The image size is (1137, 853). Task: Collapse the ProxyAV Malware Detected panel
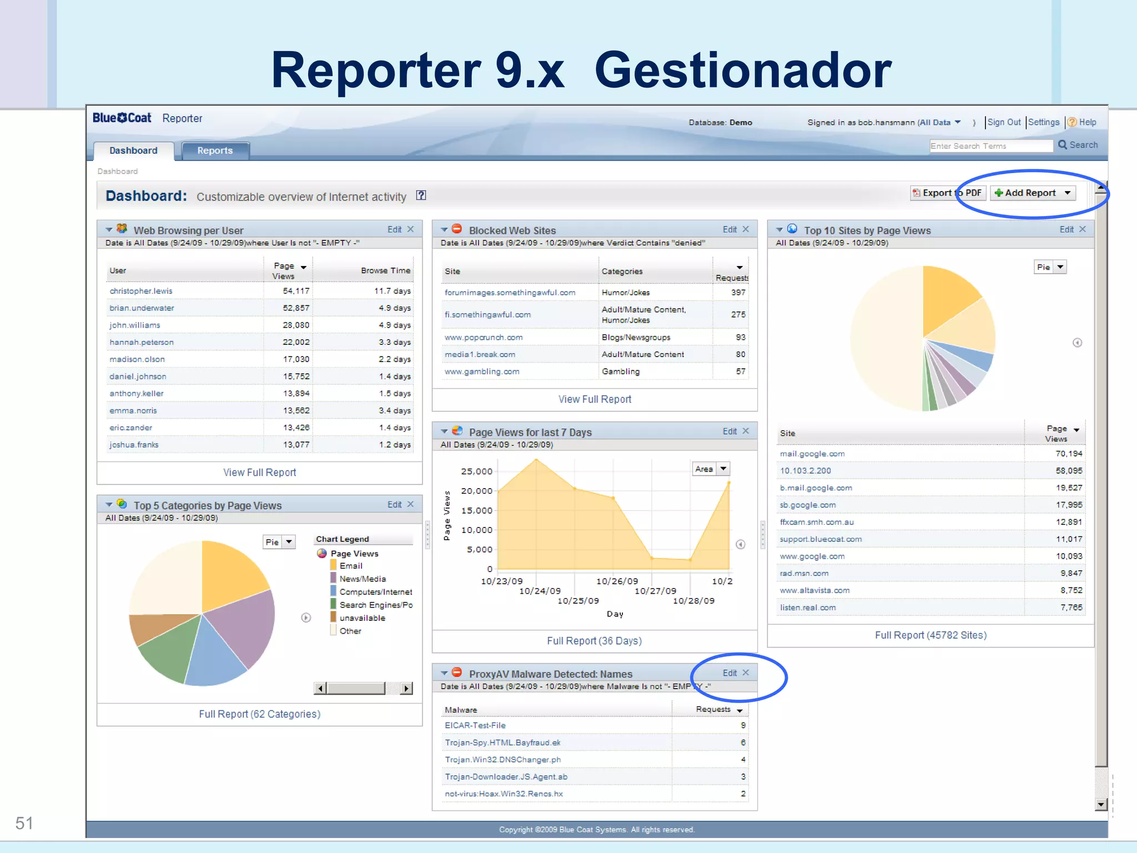click(444, 673)
